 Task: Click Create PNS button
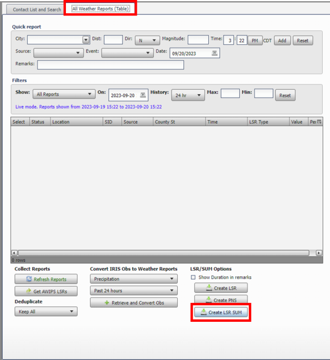coord(221,300)
